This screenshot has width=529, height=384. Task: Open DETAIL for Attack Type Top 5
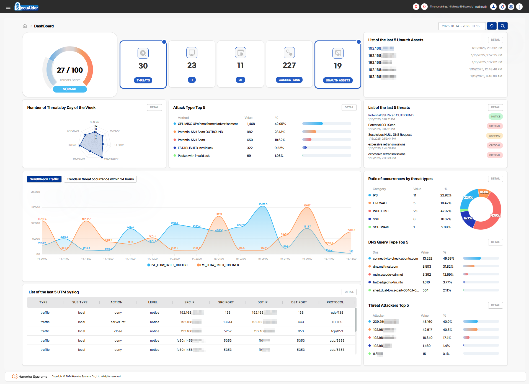point(349,107)
